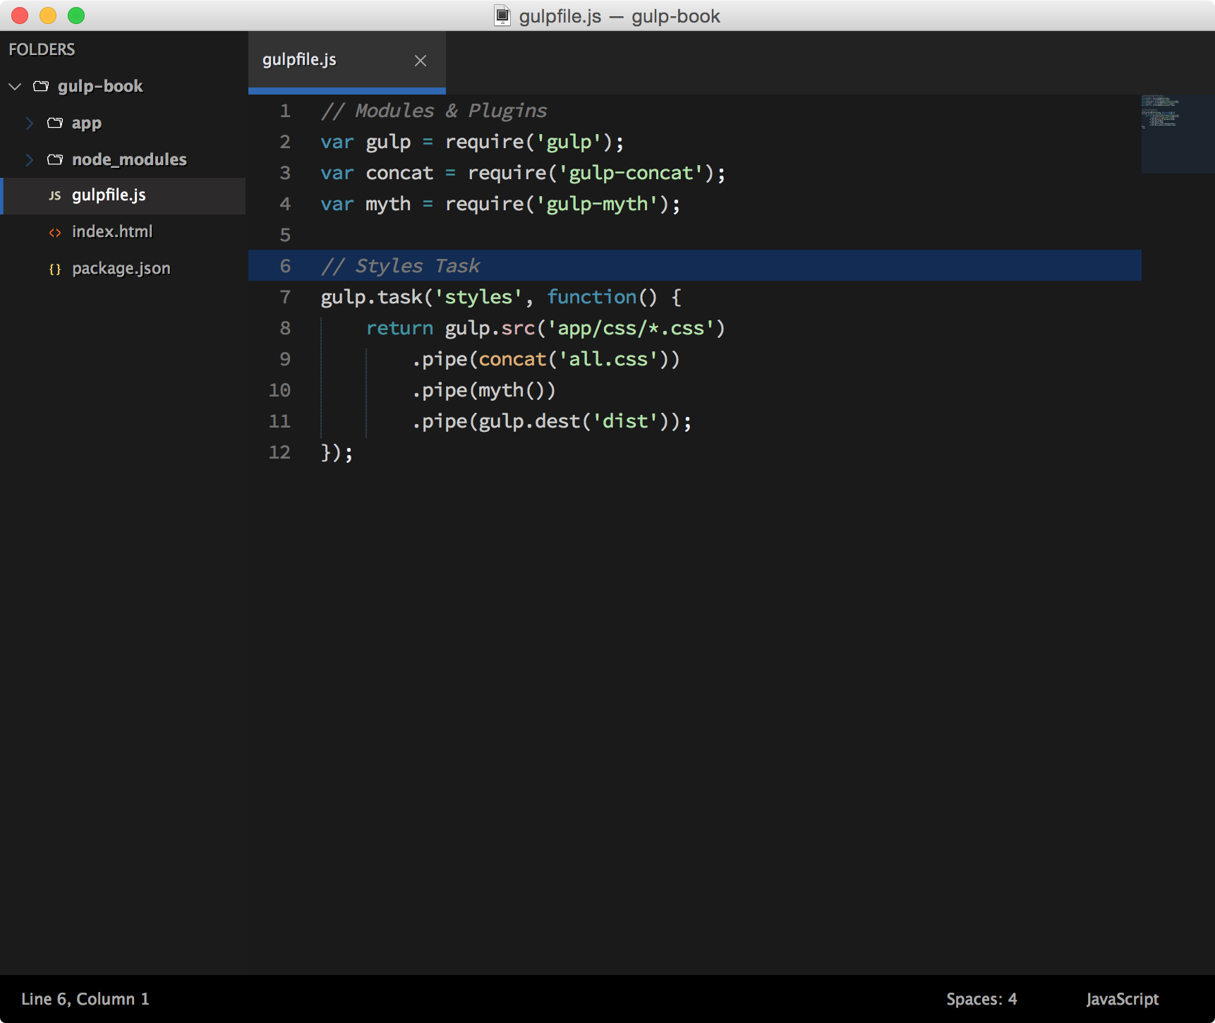1215x1023 pixels.
Task: Click empty line 5 in the editor
Action: pyautogui.click(x=695, y=235)
